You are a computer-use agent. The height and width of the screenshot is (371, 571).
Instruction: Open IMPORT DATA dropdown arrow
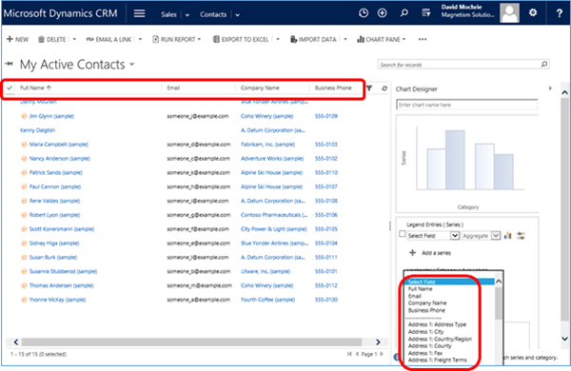click(x=345, y=39)
